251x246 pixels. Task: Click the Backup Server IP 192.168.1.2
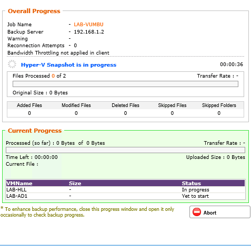[89, 32]
